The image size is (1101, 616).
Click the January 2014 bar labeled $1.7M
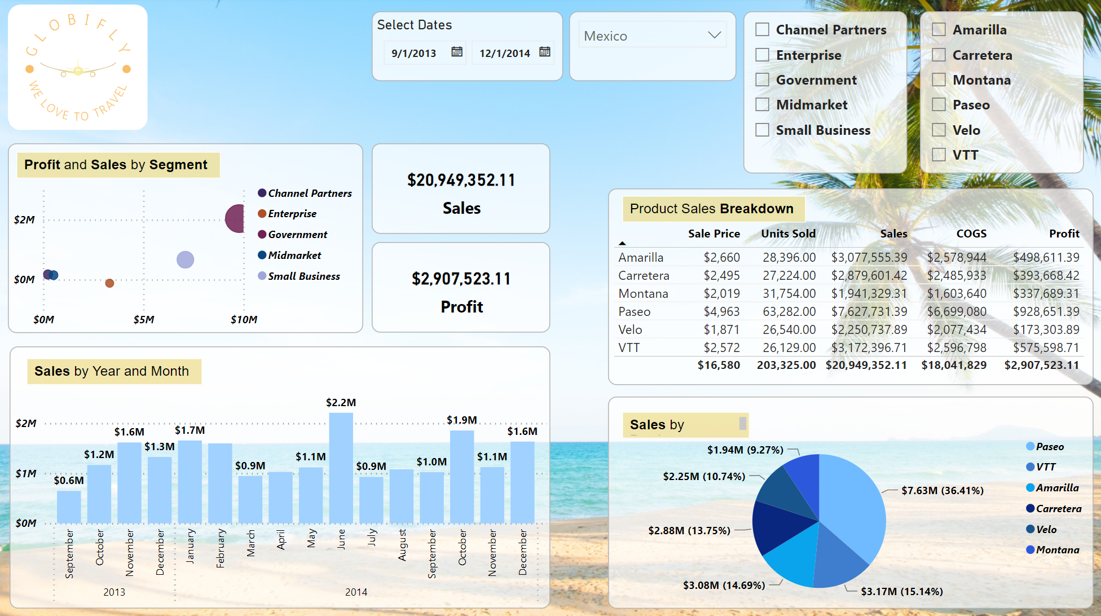(x=190, y=482)
